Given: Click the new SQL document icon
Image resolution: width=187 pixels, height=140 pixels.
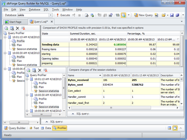Looking at the screenshot, I should pyautogui.click(x=156, y=15).
